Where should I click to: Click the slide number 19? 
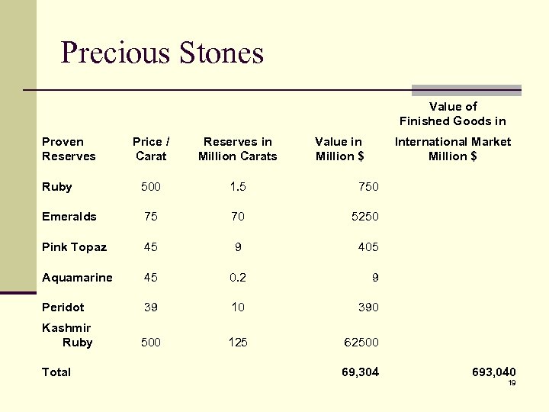[512, 383]
